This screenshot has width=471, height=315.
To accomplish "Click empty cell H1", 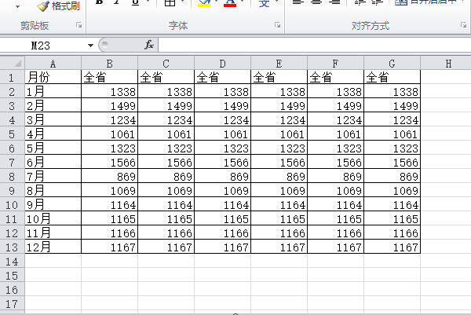I will [446, 77].
